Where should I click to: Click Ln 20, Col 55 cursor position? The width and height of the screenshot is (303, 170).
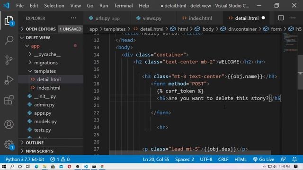[156, 160]
